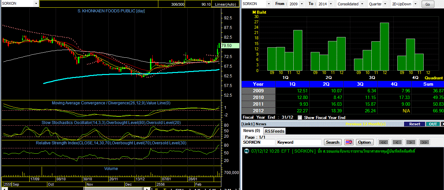Expand the SORKON dropdown in financial panel

(x=269, y=4)
